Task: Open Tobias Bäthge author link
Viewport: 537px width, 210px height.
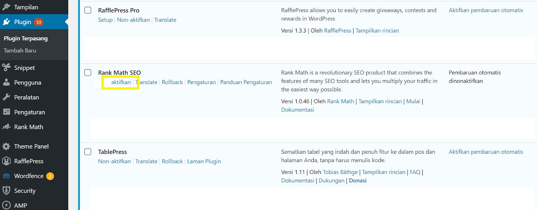Action: click(x=340, y=172)
